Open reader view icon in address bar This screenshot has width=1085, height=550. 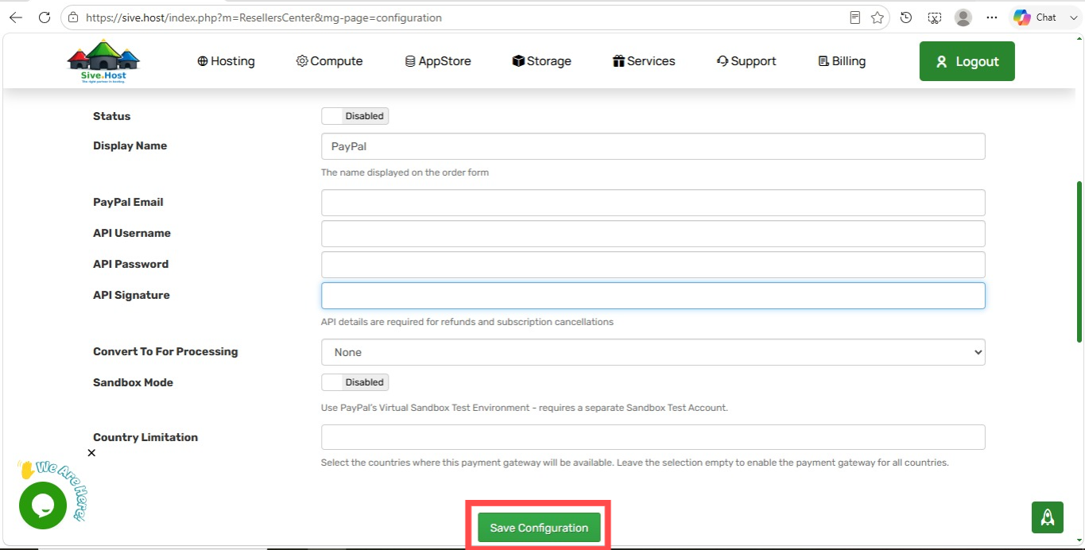click(855, 17)
